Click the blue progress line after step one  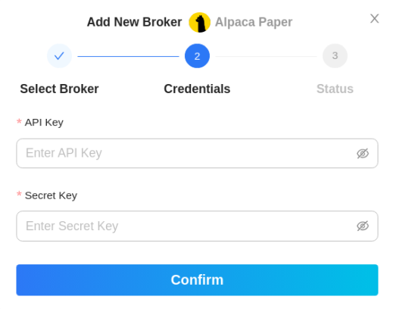[x=128, y=56]
